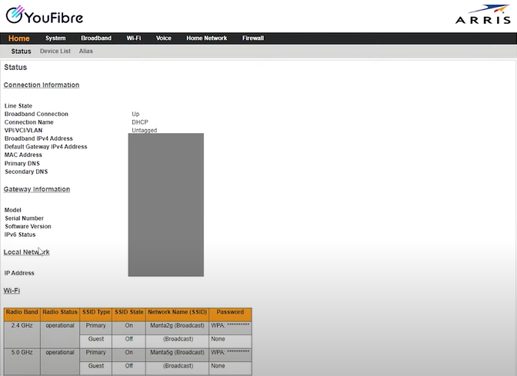Screen dimensions: 517x376
Task: Click the Manta2g network name cell
Action: 177,325
